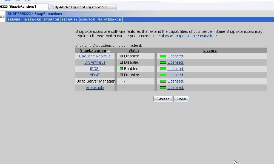Open Licensed link for Snapshots
This screenshot has width=274, height=164.
tap(176, 87)
